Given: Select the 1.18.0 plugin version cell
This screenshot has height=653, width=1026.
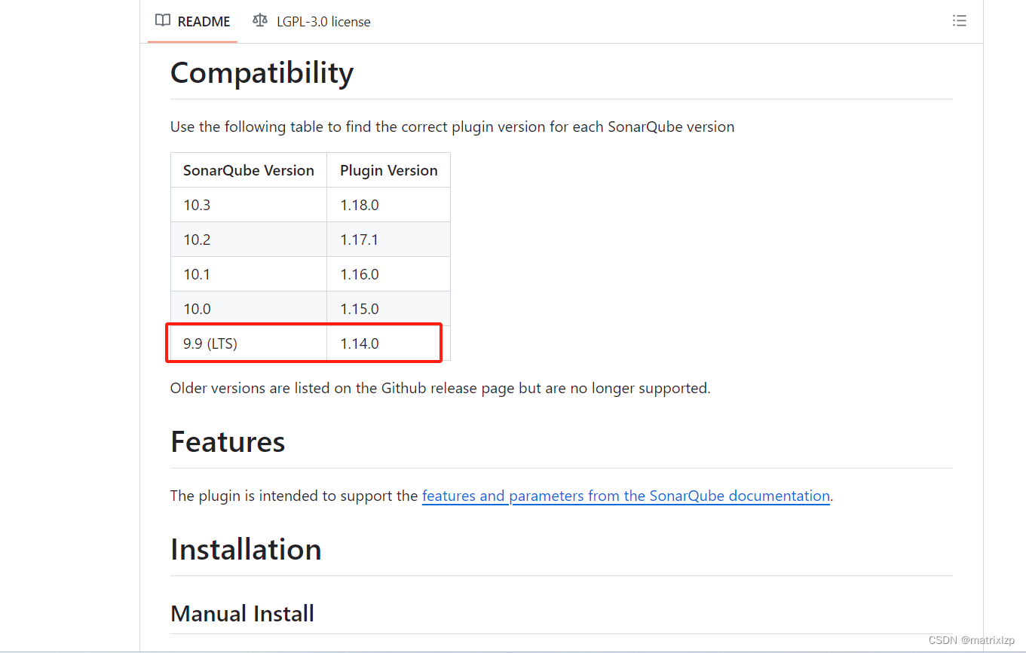Looking at the screenshot, I should 388,205.
